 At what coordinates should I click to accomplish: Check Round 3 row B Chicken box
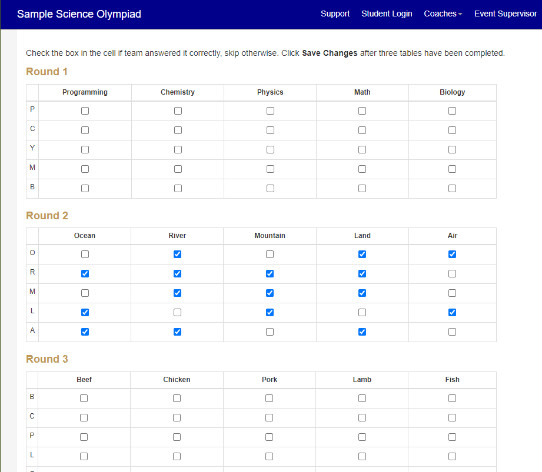tap(177, 398)
